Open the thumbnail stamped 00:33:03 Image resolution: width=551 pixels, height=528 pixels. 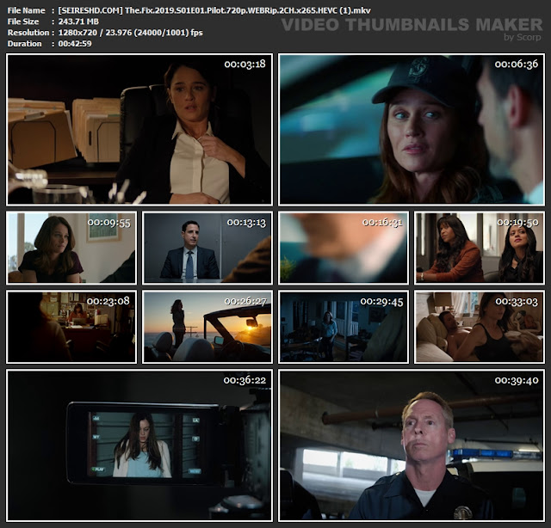click(x=480, y=327)
